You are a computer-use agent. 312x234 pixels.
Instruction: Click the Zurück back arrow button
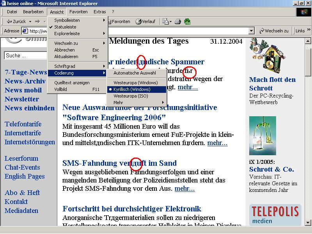click(16, 21)
